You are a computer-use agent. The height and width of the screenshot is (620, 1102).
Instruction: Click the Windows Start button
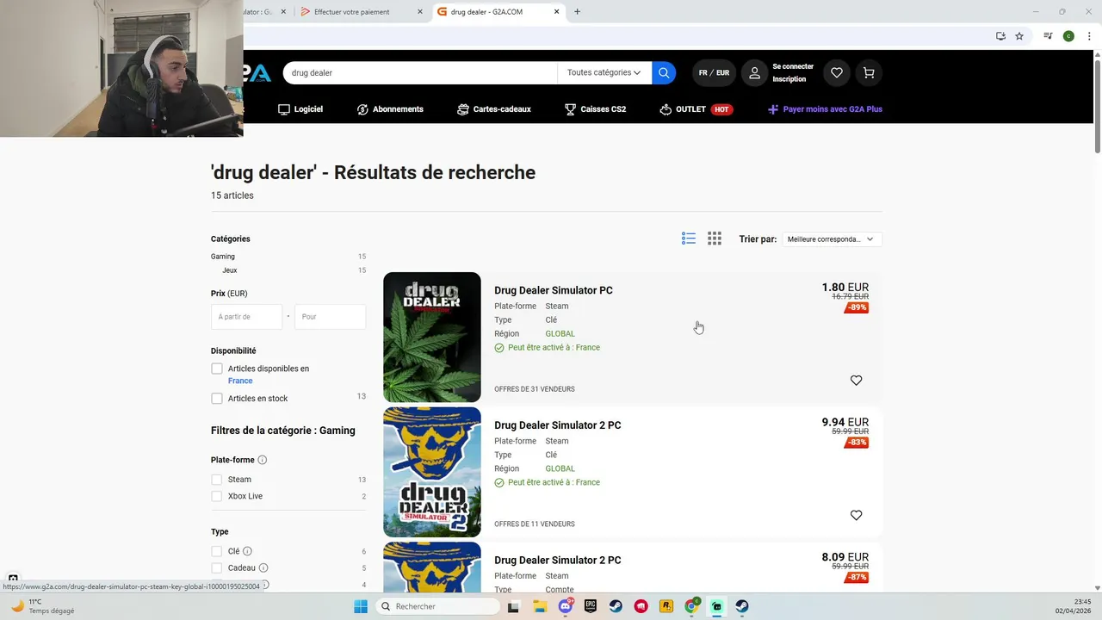point(360,606)
